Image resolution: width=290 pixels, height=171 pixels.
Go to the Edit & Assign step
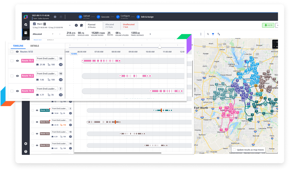coord(145,17)
